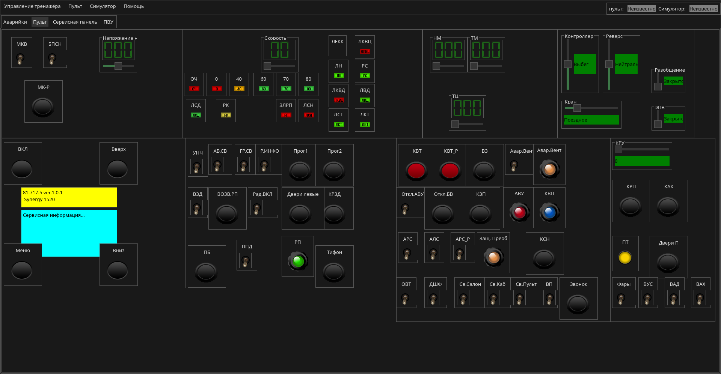Push the yellow ПТ lamp button

[x=625, y=258]
